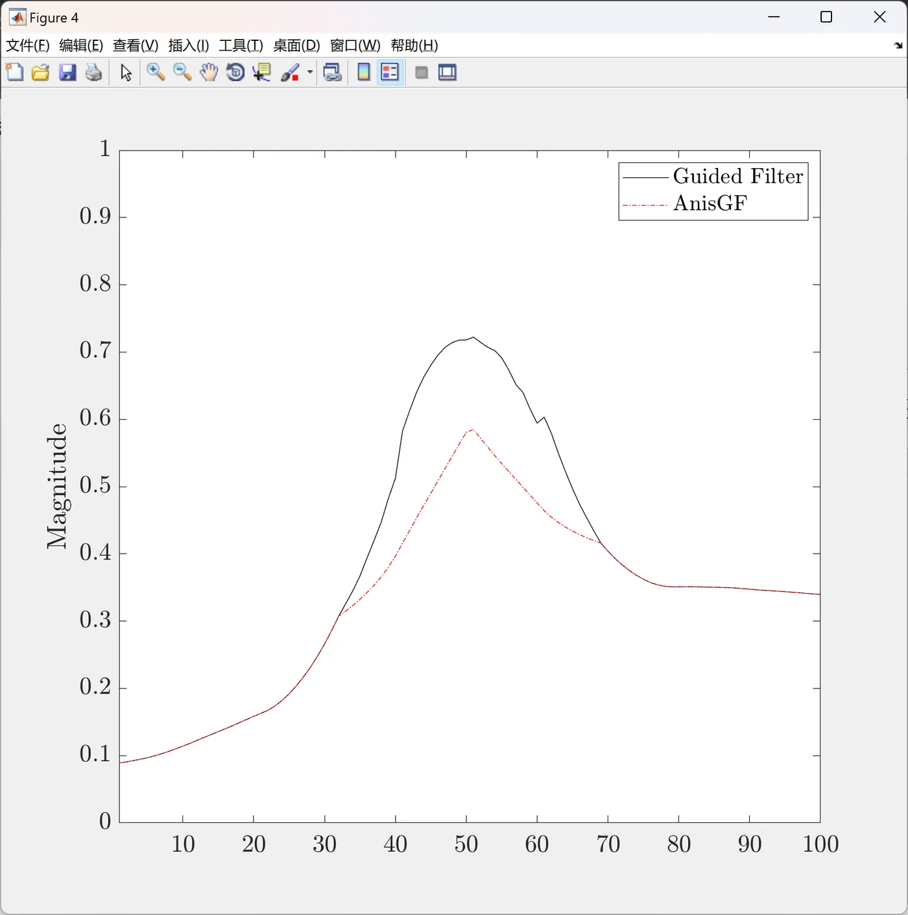Select the Brush data tool
Screen dimensions: 908x915
pyautogui.click(x=290, y=73)
